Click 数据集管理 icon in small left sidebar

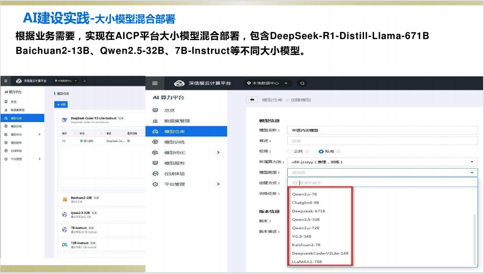pyautogui.click(x=6, y=110)
